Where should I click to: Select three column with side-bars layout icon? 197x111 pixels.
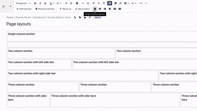pos(120,9)
